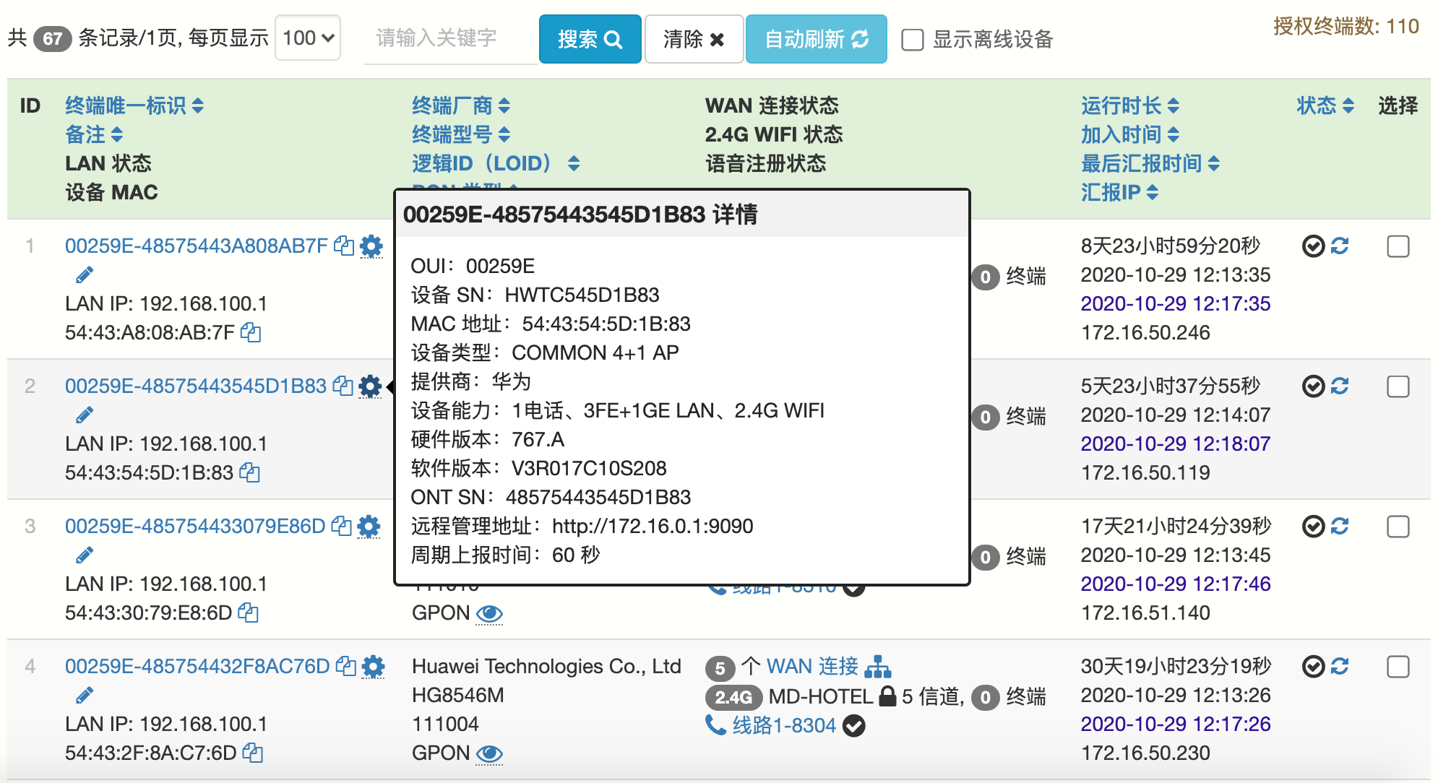This screenshot has height=783, width=1438.
Task: Copy MAC address 54:43:54:5D:1B:83
Action: [x=250, y=473]
